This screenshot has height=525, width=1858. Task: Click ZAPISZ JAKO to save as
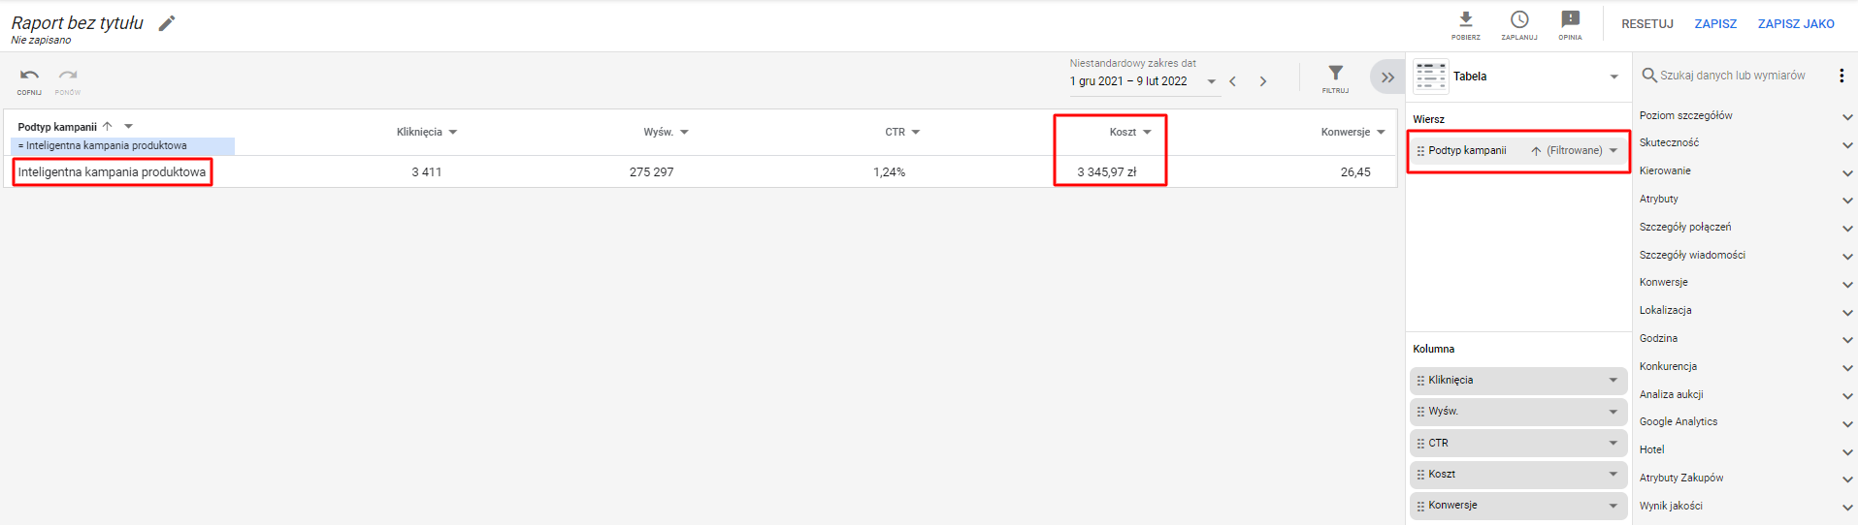coord(1796,24)
